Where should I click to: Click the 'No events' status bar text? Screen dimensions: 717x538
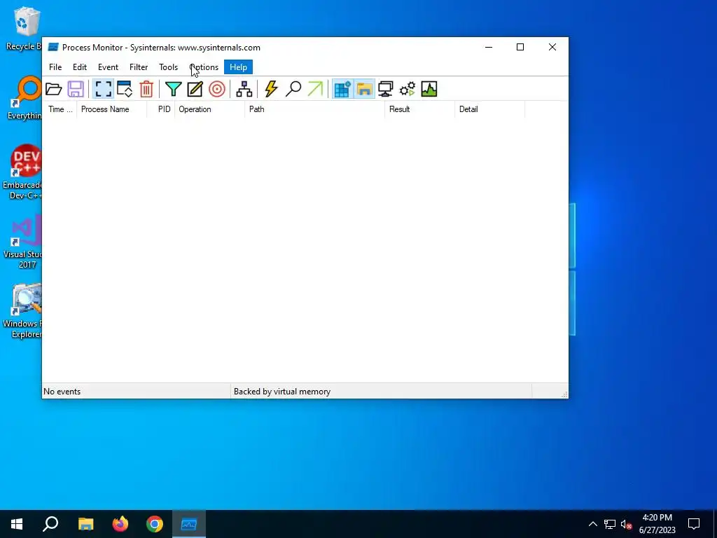coord(62,392)
